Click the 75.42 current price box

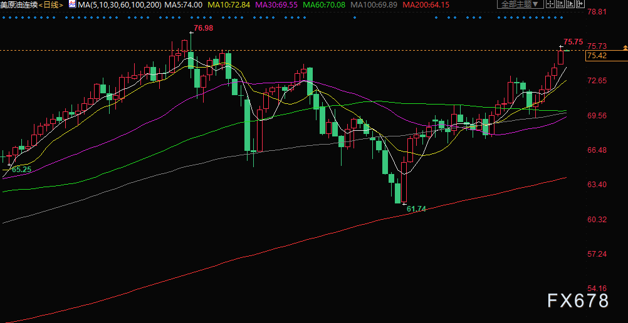[596, 56]
